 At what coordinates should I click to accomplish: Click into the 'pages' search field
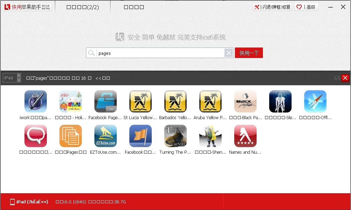coord(160,53)
